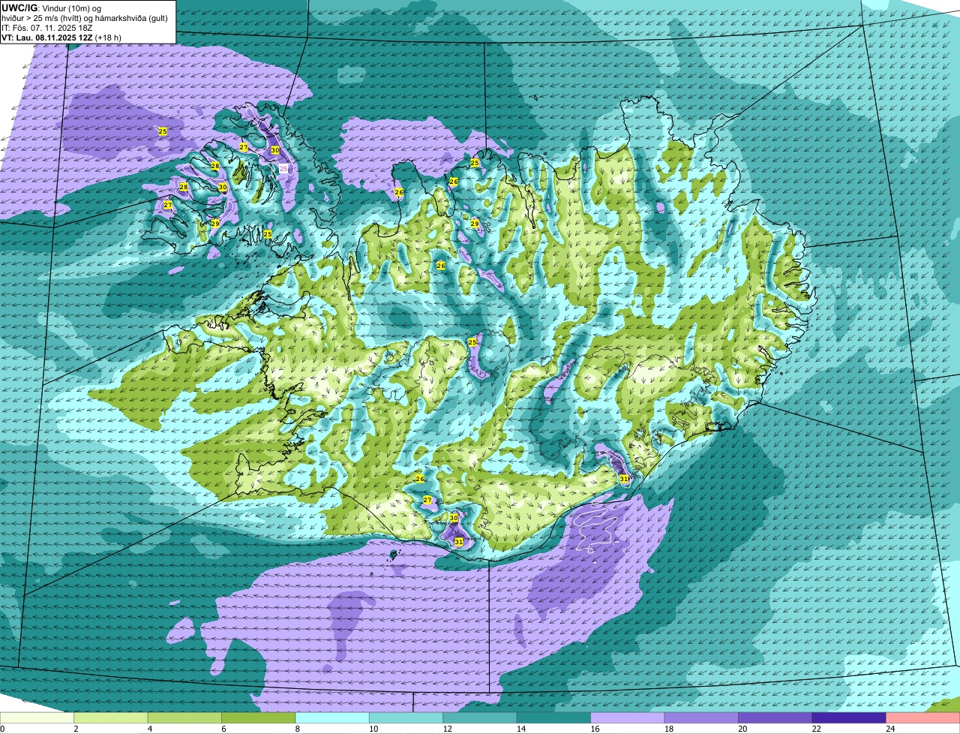Viewport: 960px width, 734px height.
Task: Click the 'hviður > 25 m/s (hvítt)' description line
Action: tap(85, 18)
